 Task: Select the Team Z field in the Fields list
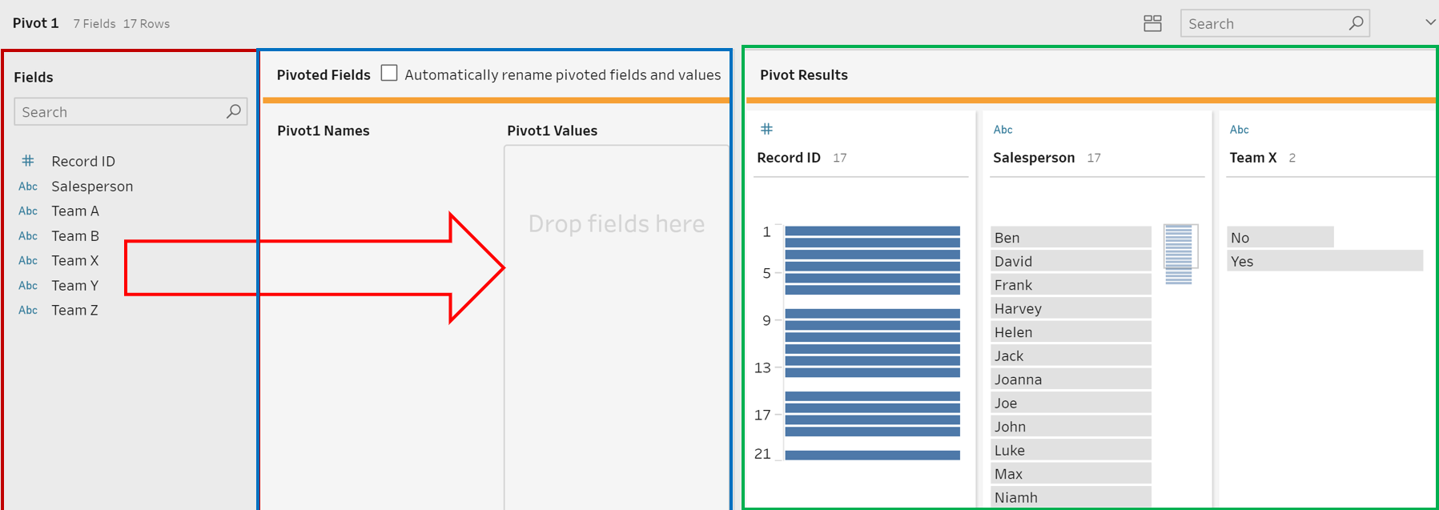(75, 310)
